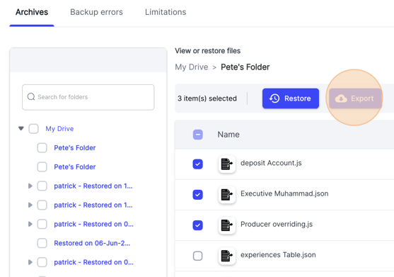Click the file icon next to Producer overriding.js
This screenshot has width=394, height=277.
point(226,225)
